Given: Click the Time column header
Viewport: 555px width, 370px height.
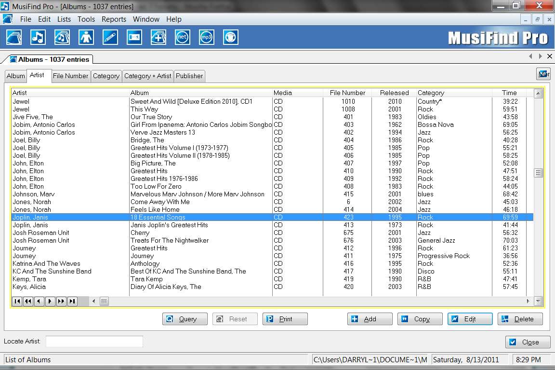Looking at the screenshot, I should click(509, 93).
